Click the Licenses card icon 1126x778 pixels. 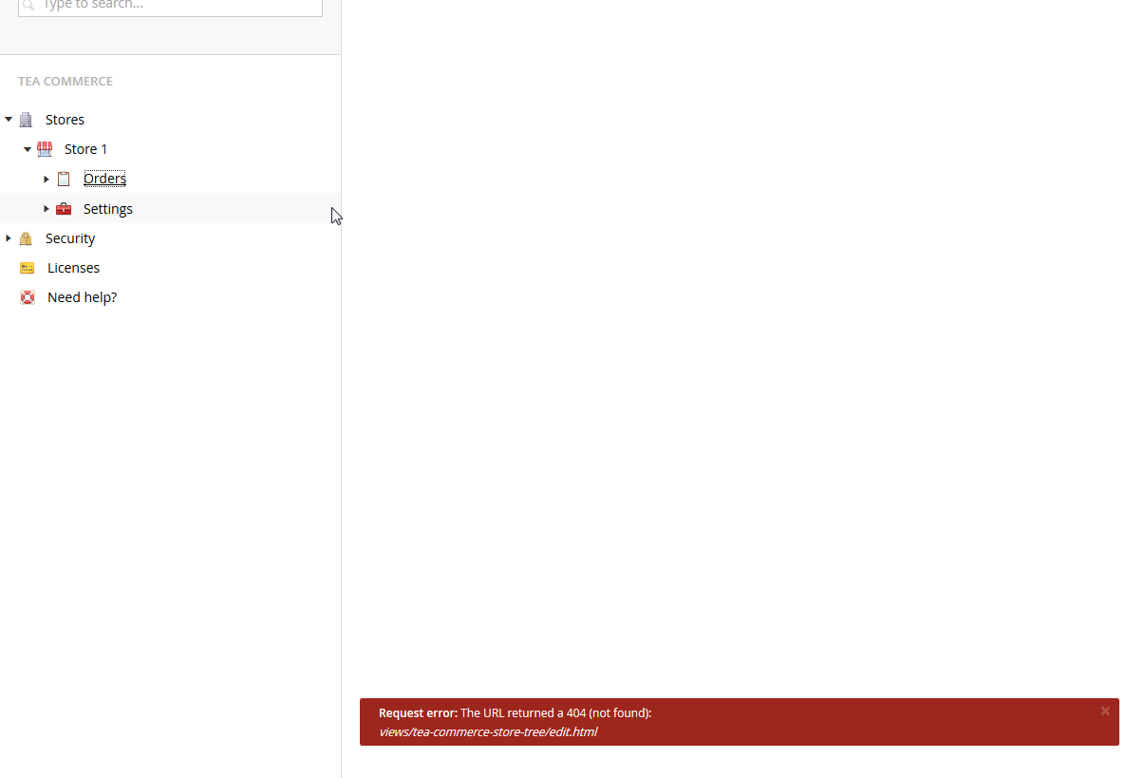coord(28,268)
